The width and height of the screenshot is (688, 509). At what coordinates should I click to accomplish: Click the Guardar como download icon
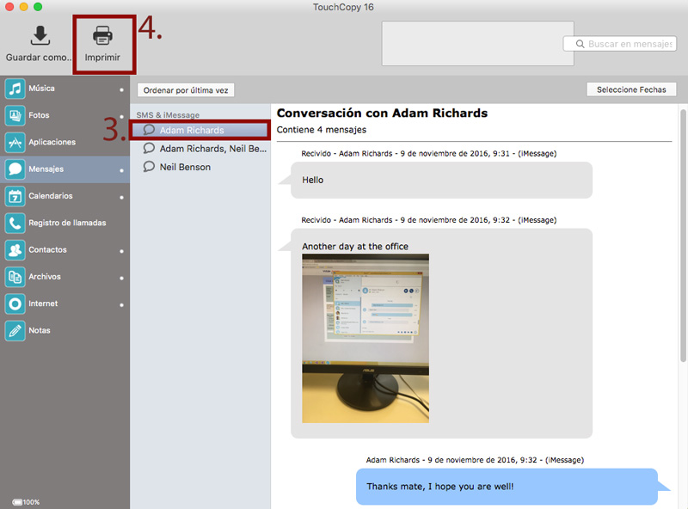pyautogui.click(x=40, y=35)
